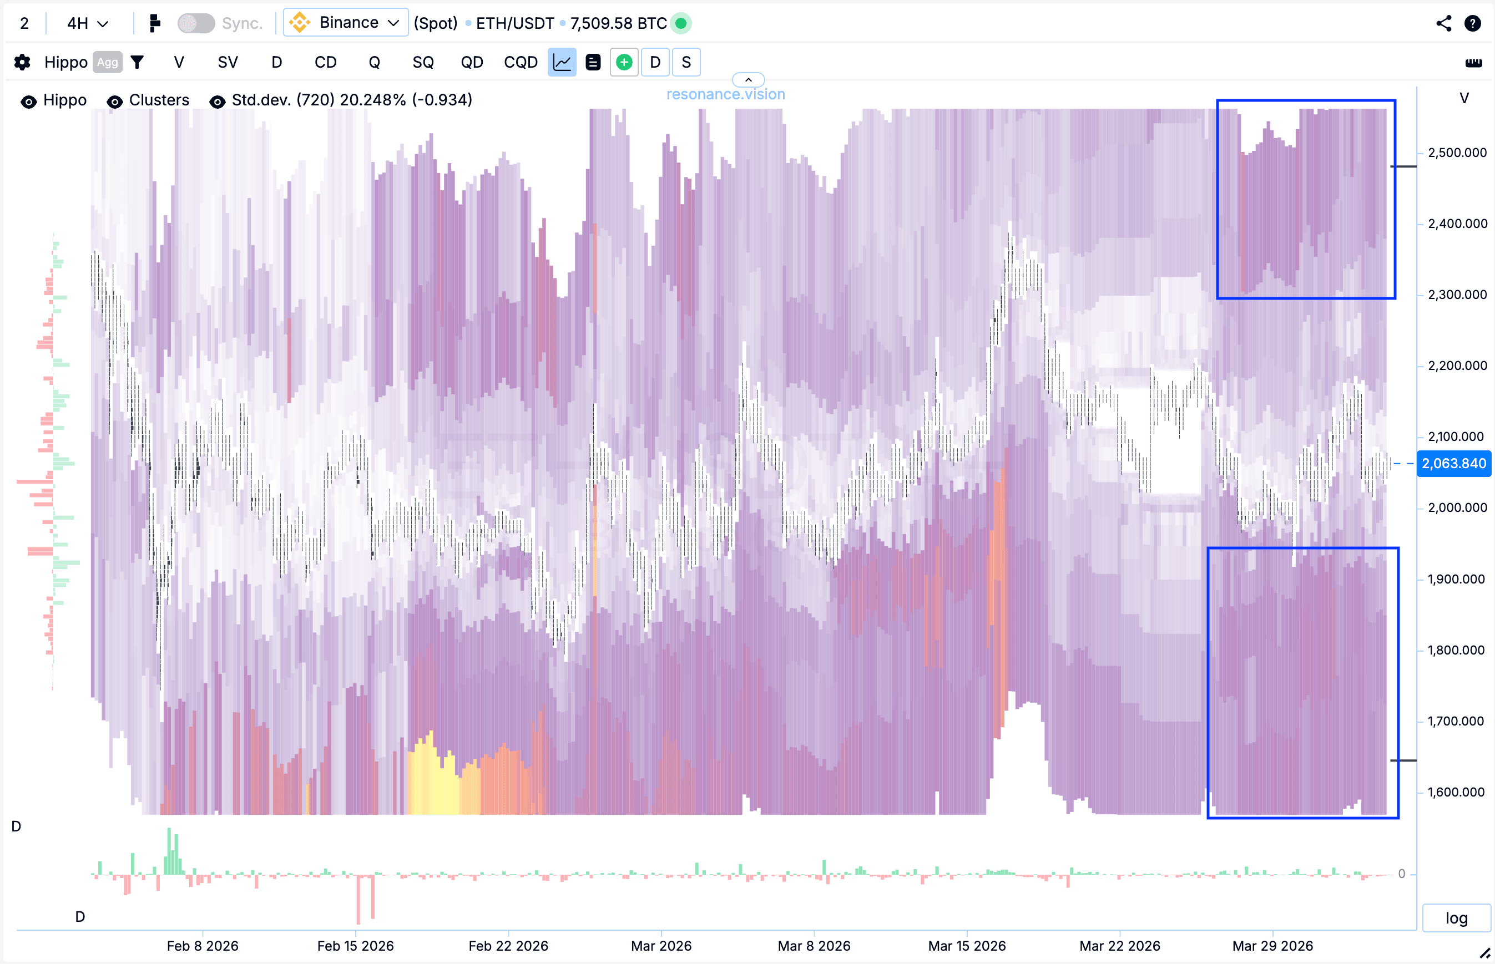Click the filter funnel icon

(x=137, y=62)
